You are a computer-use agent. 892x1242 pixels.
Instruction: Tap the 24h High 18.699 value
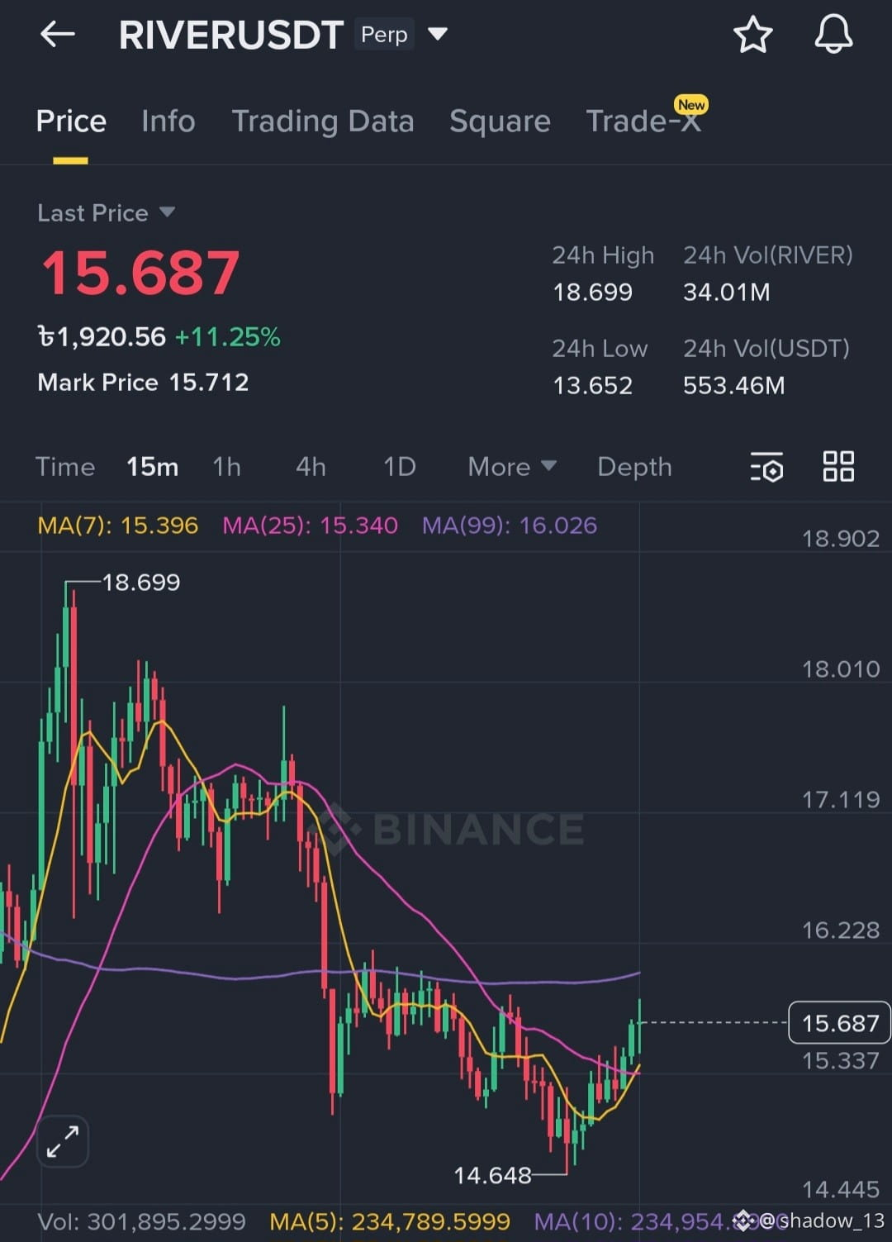point(592,293)
